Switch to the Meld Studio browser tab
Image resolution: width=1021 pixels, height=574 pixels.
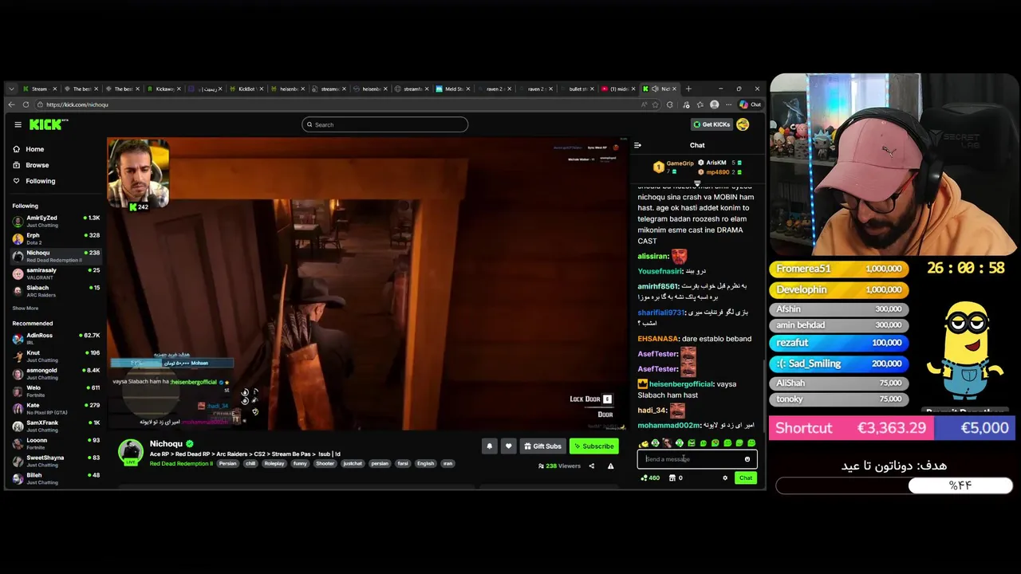[x=453, y=88]
